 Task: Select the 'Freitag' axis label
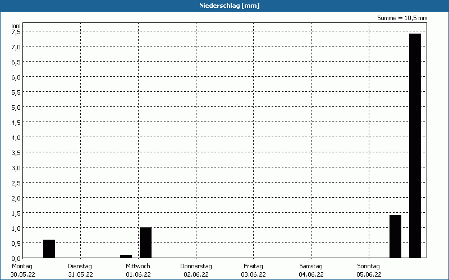tap(253, 266)
